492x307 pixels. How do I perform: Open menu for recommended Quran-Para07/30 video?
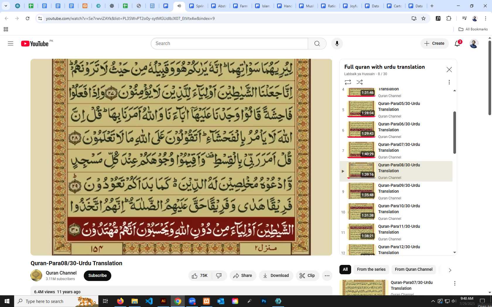[x=455, y=283]
